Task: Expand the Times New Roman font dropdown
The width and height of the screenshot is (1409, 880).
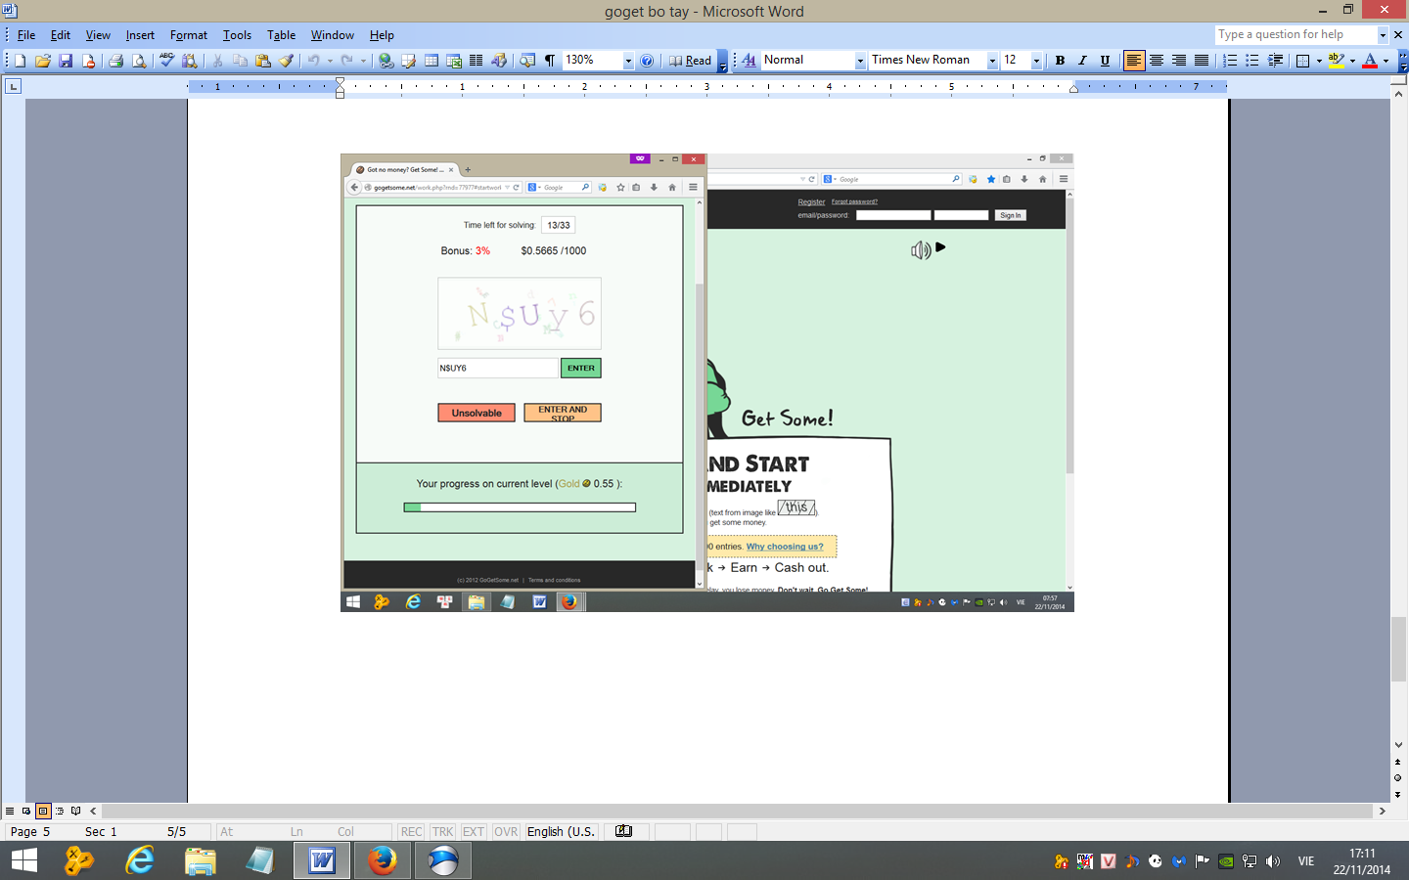Action: tap(992, 61)
